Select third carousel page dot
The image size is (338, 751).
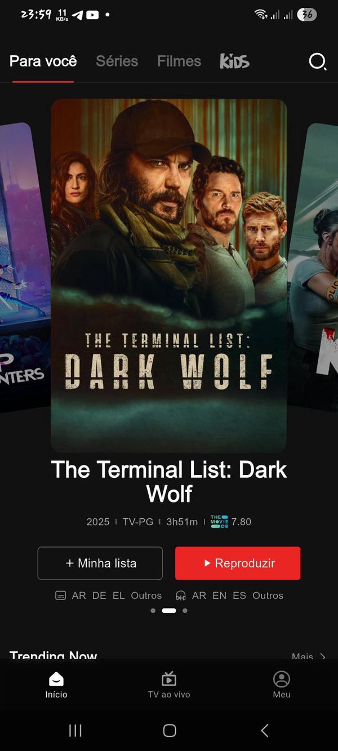[x=185, y=611]
